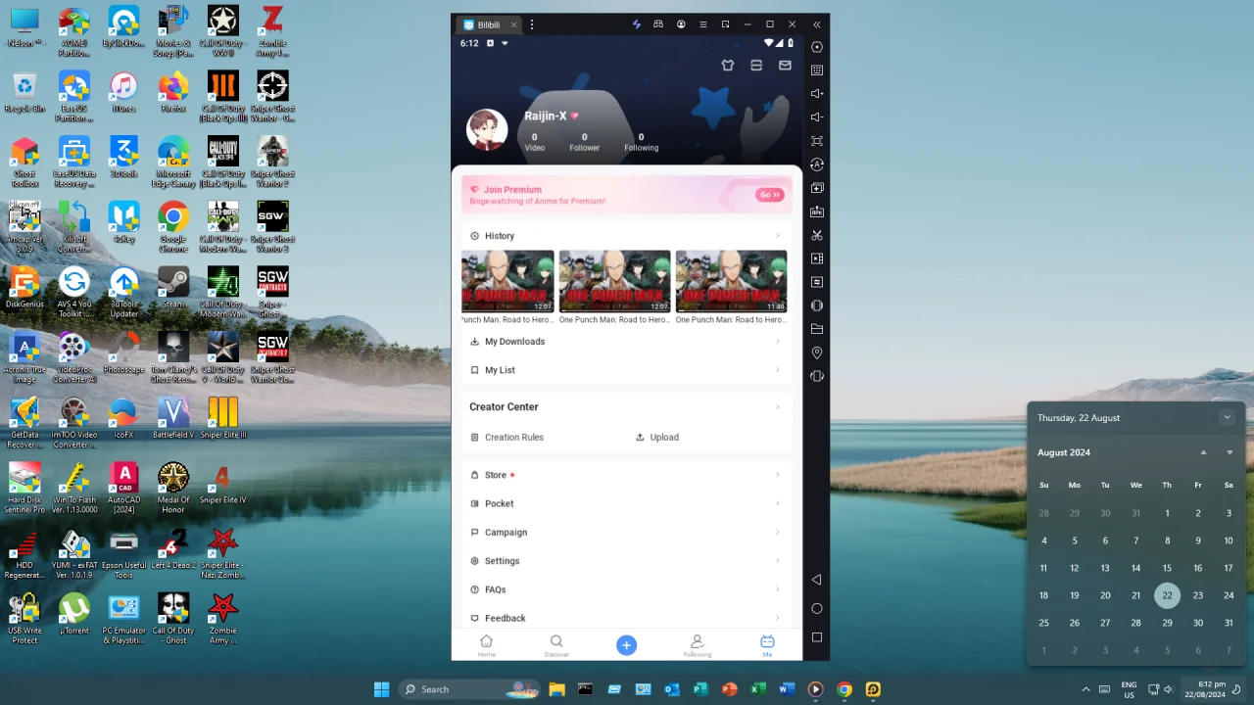Open the emulator hamburger menu
This screenshot has width=1254, height=705.
(702, 24)
